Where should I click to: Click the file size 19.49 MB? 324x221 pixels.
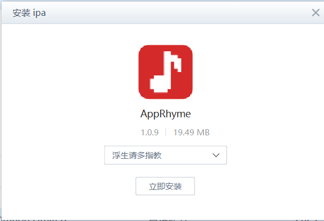point(191,133)
